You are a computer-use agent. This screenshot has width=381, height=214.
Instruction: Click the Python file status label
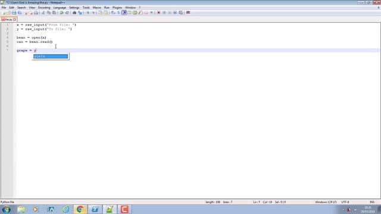tap(7, 202)
